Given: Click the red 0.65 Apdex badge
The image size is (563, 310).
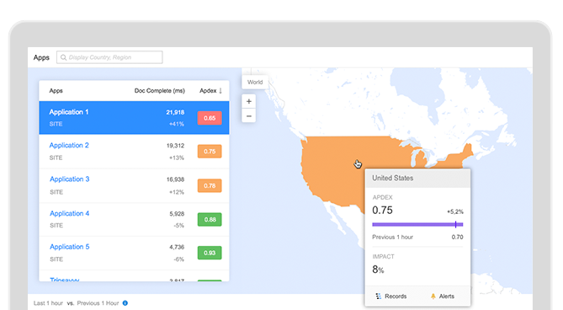Looking at the screenshot, I should tap(210, 118).
